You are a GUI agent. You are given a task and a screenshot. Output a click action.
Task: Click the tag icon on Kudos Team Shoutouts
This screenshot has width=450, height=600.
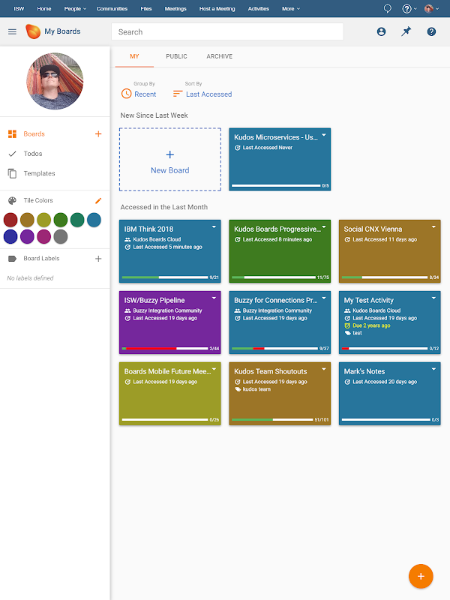[238, 389]
